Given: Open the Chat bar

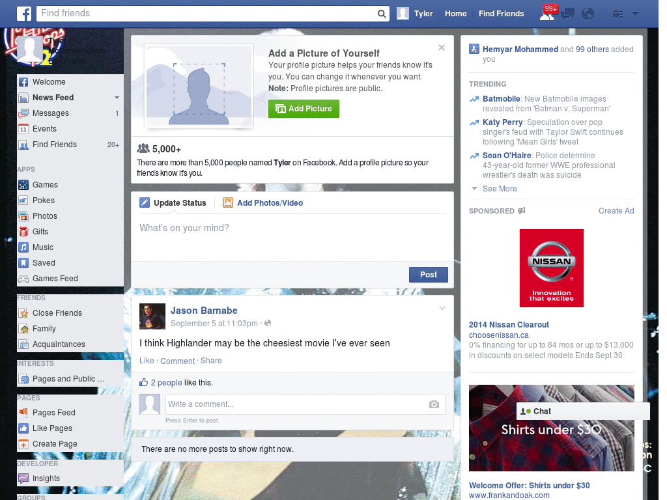Looking at the screenshot, I should tap(583, 411).
